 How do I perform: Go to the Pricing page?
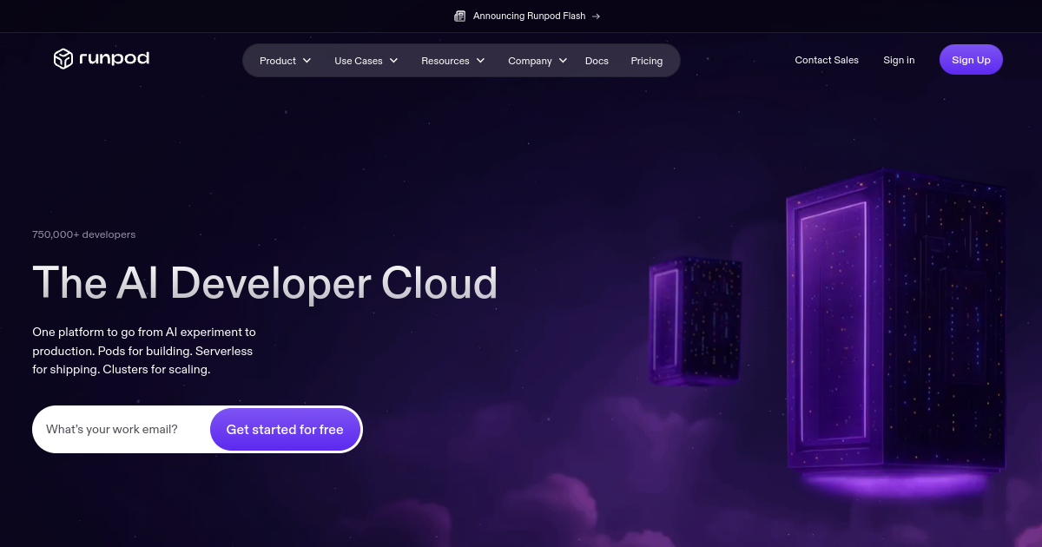pyautogui.click(x=646, y=61)
